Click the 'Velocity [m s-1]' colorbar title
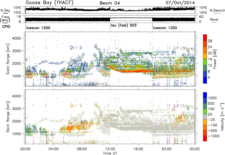The image size is (225, 155). tap(222, 117)
